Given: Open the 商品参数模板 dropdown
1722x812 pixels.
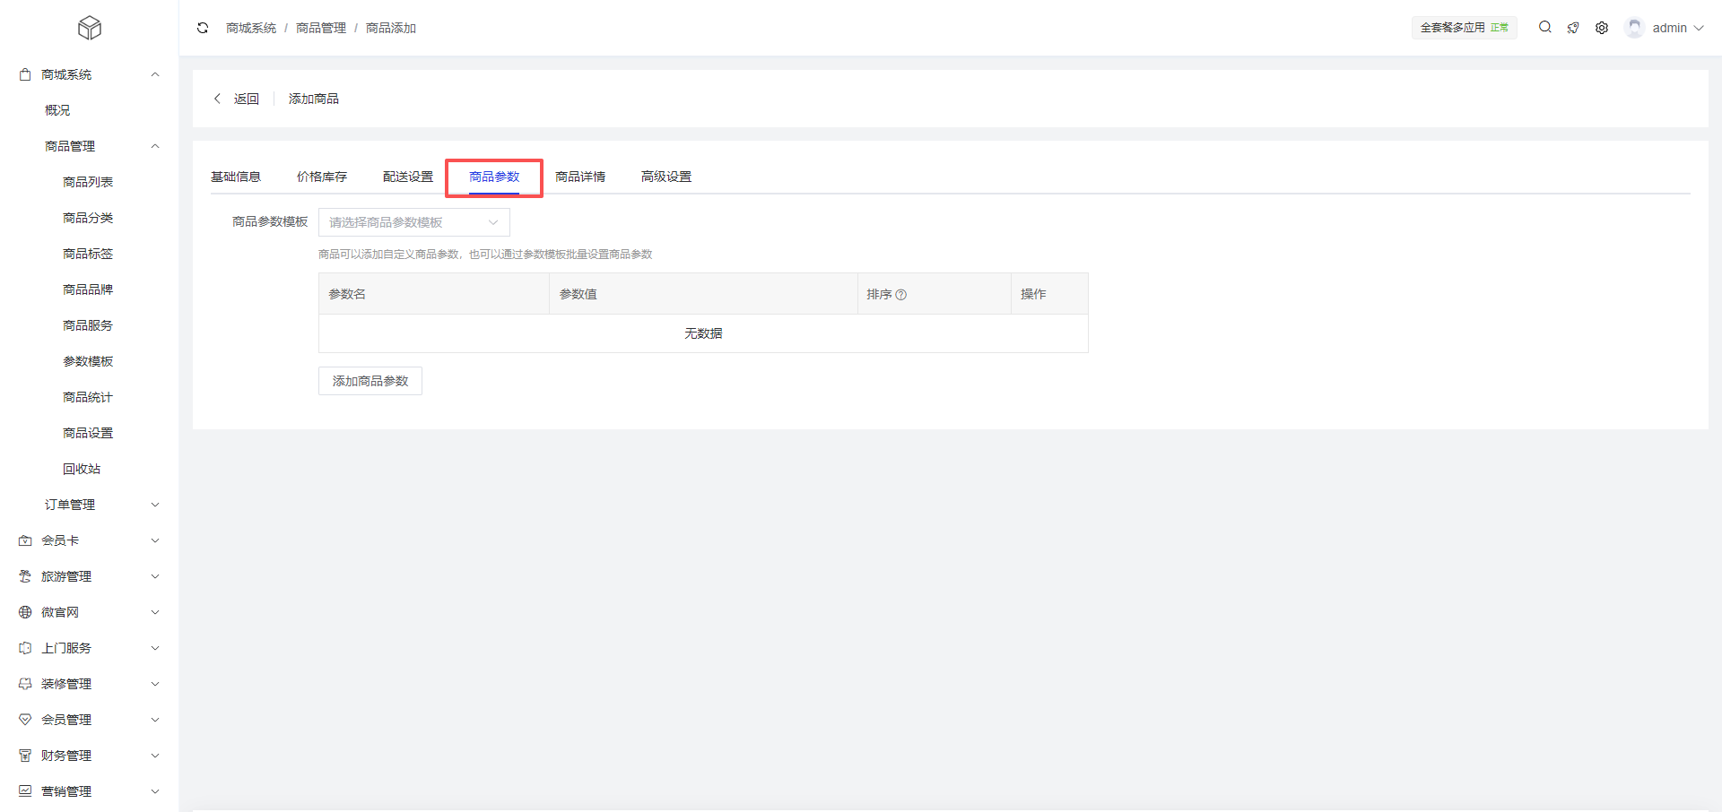Looking at the screenshot, I should [414, 222].
